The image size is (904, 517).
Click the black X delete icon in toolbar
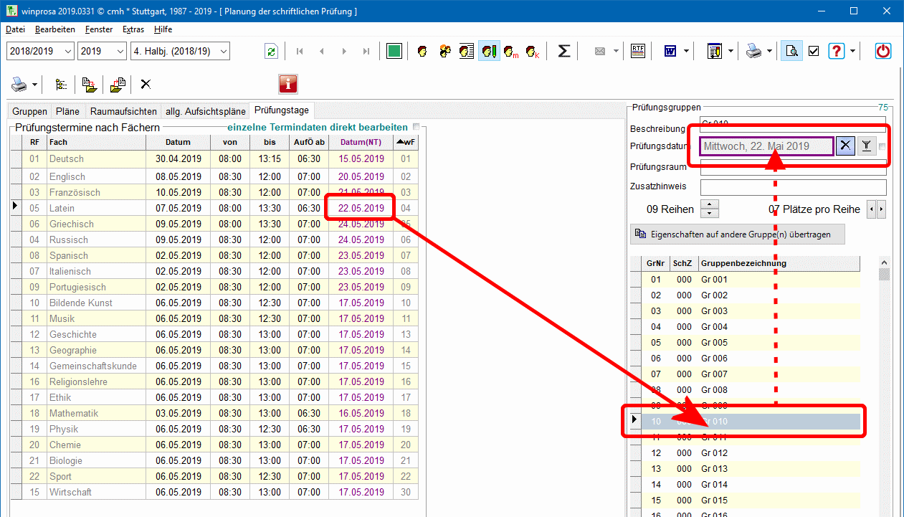pos(146,85)
